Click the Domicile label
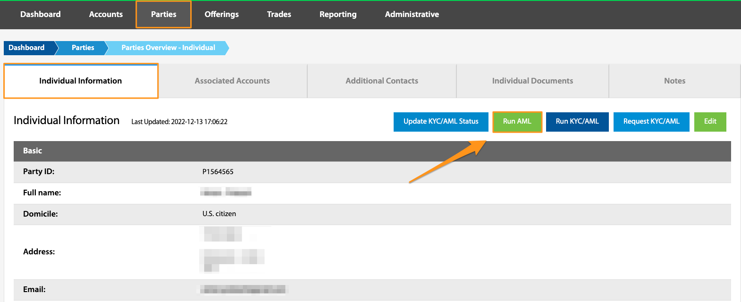This screenshot has height=302, width=741. pos(41,214)
